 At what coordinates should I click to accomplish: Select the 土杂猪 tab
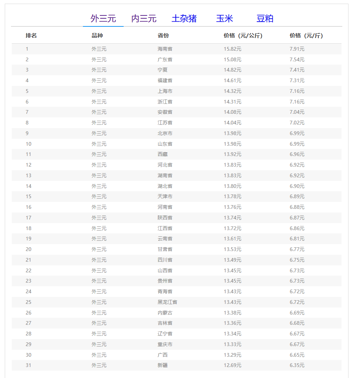coord(184,19)
